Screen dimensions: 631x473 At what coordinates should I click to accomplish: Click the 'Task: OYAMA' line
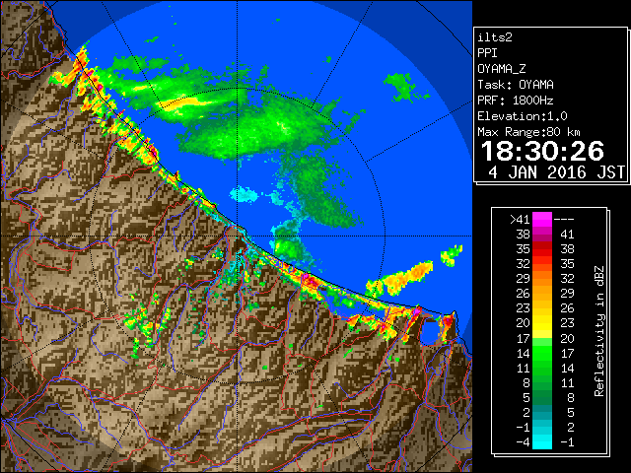516,85
